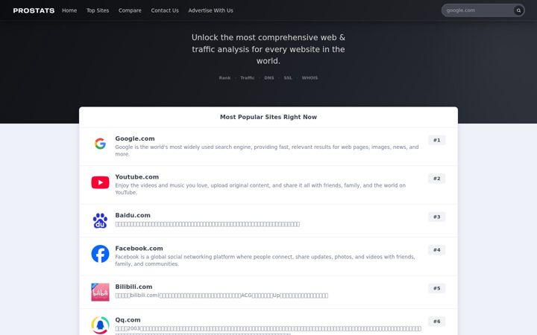Open the Top Sites menu item

[x=98, y=10]
